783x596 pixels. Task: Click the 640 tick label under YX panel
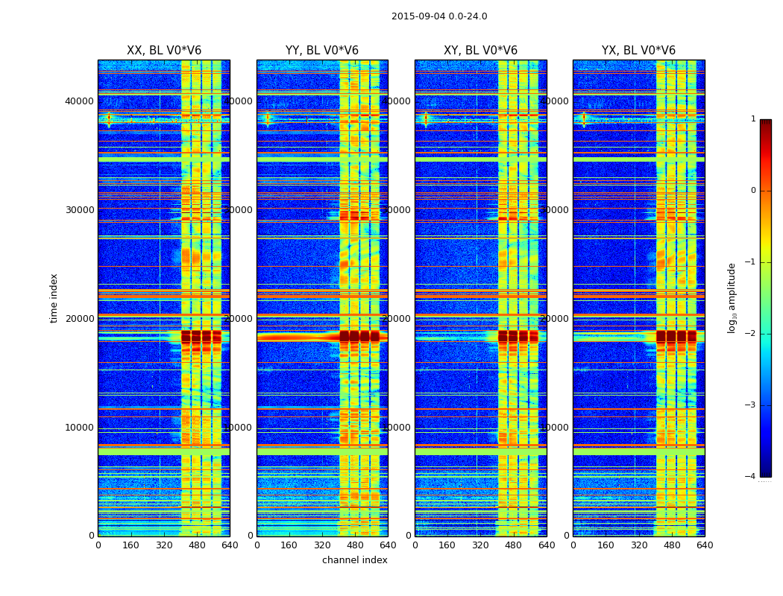[705, 545]
